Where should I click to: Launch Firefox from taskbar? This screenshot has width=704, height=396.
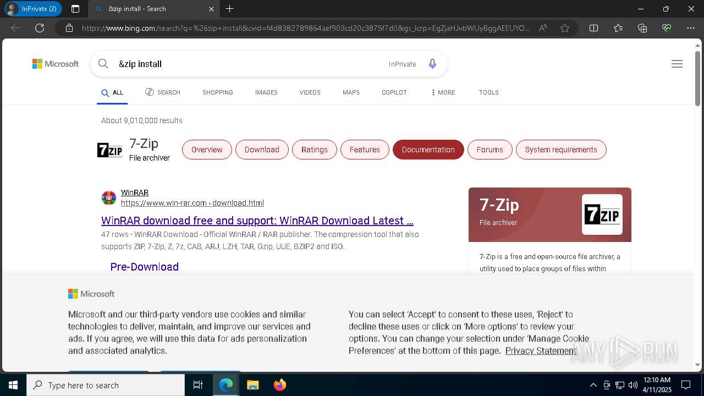point(280,385)
